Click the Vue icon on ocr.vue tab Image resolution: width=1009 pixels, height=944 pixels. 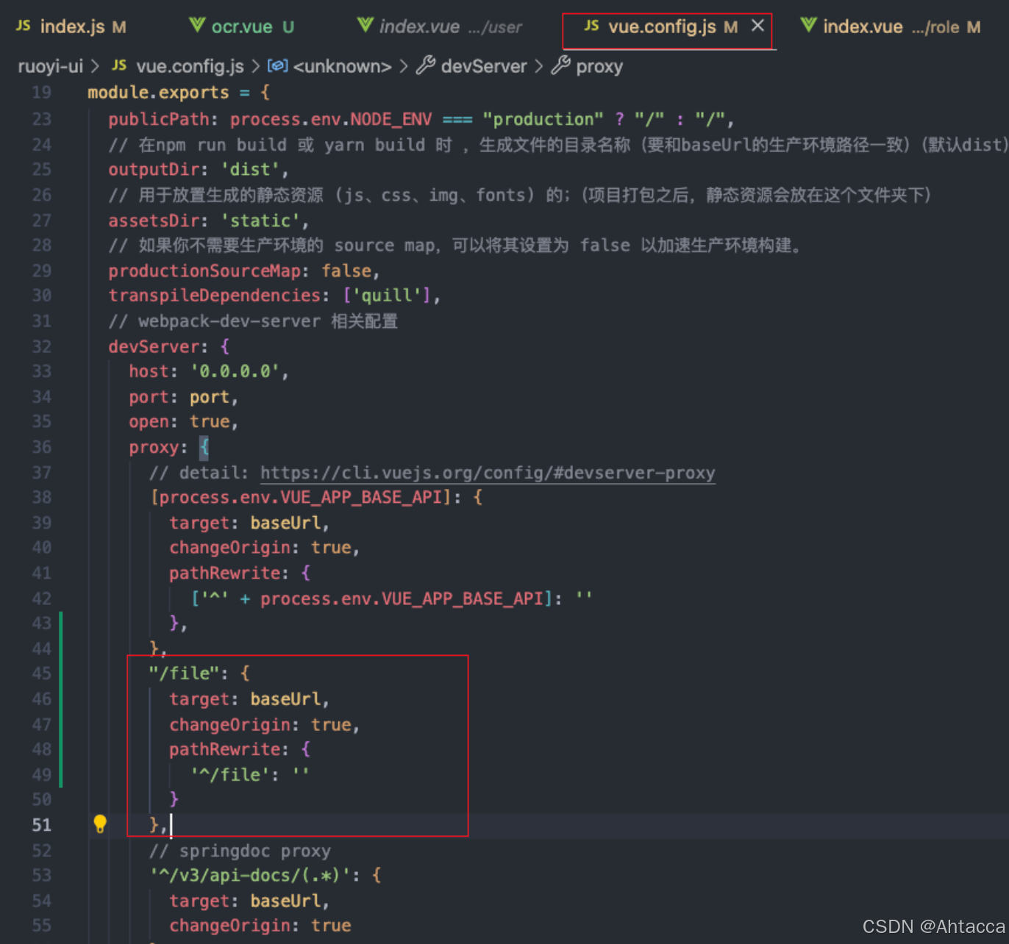(x=196, y=26)
